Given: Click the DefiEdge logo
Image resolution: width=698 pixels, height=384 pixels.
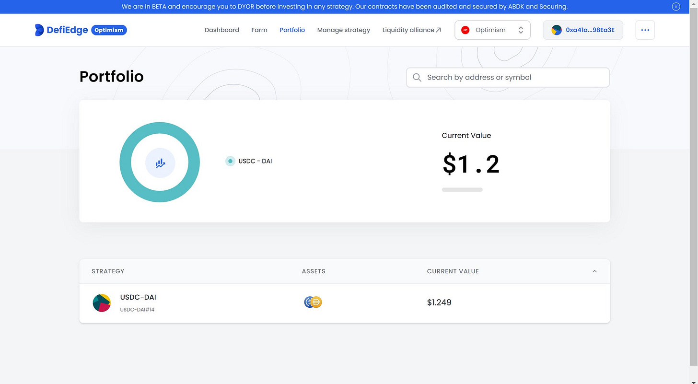Looking at the screenshot, I should [x=61, y=30].
